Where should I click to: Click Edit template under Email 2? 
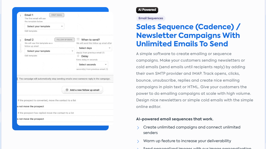pos(31,56)
